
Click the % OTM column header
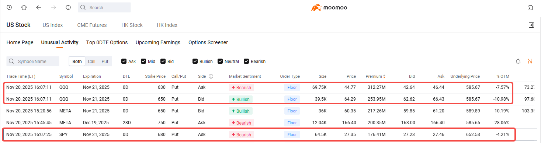tap(503, 77)
